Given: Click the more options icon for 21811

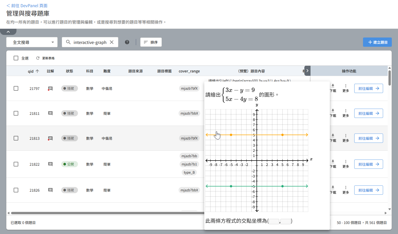Looking at the screenshot, I should (x=346, y=111).
